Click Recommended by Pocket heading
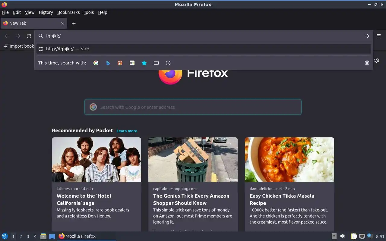Viewport: 386px width, 241px height. [x=82, y=130]
